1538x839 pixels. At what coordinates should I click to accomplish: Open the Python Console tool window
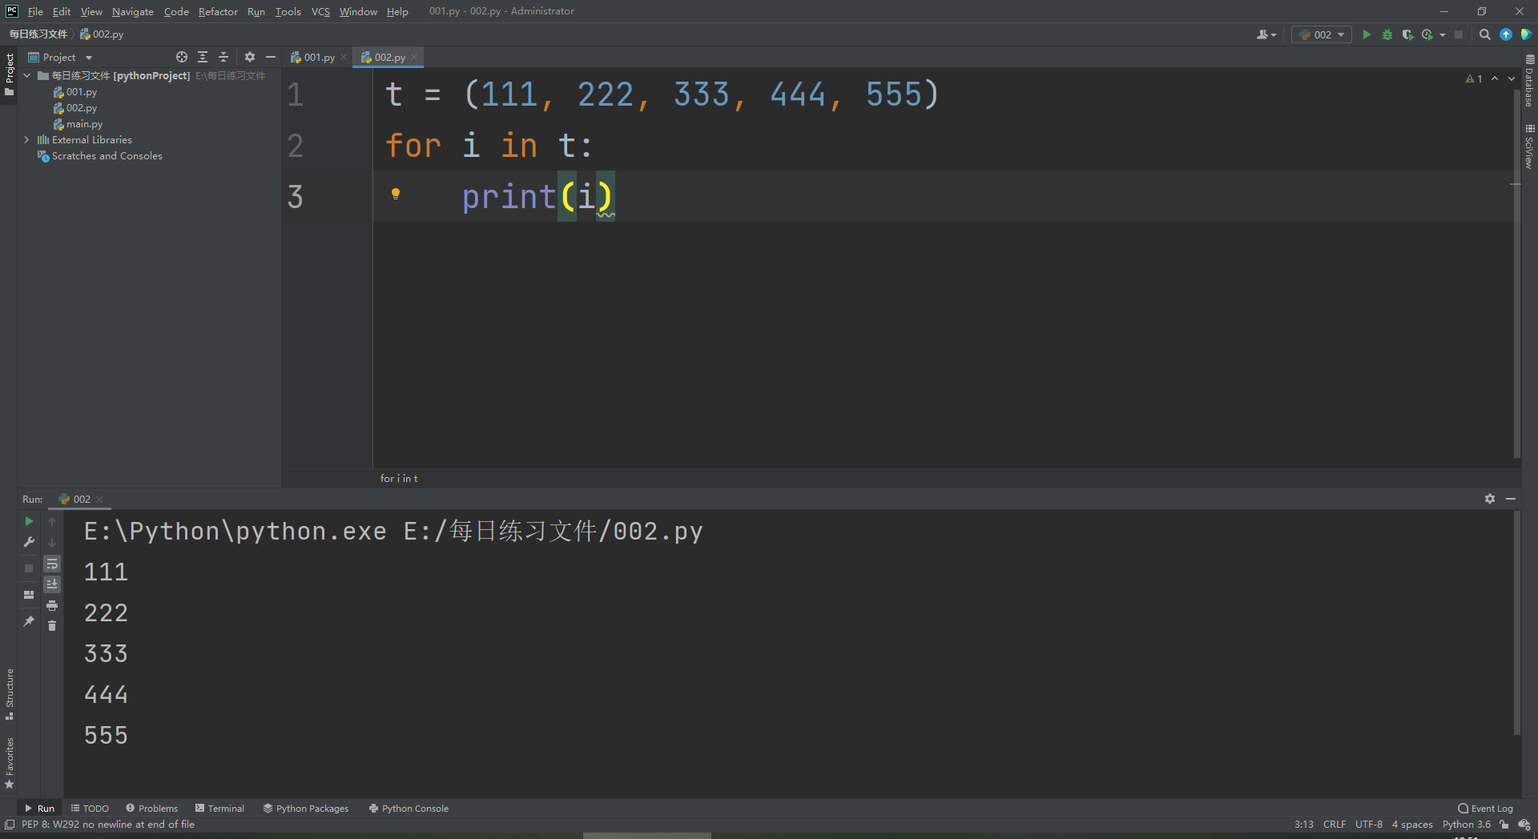click(409, 809)
